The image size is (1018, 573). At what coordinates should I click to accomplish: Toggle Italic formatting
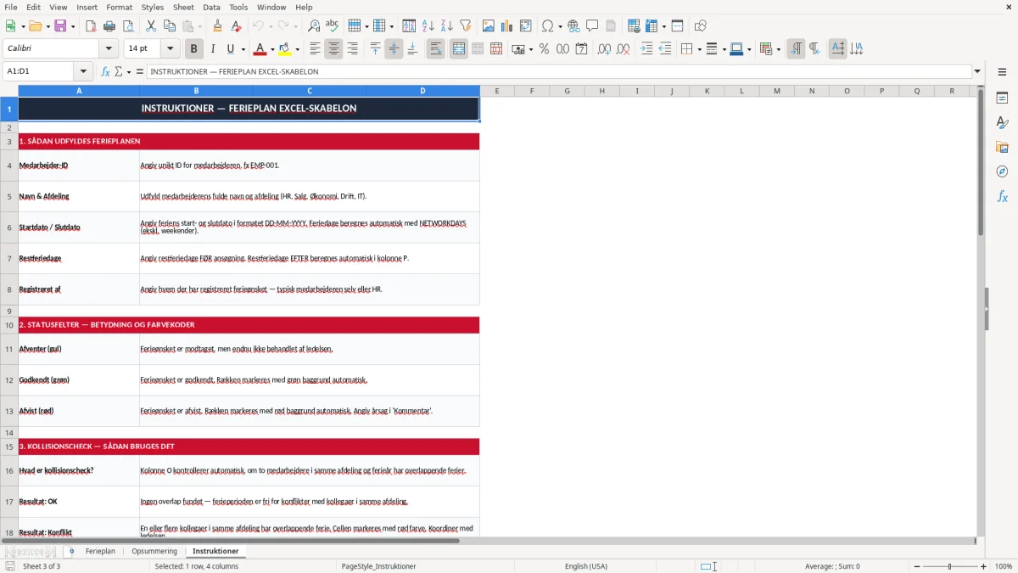[x=213, y=49]
